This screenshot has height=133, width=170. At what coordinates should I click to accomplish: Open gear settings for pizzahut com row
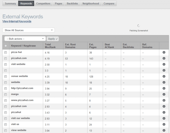[164, 106]
